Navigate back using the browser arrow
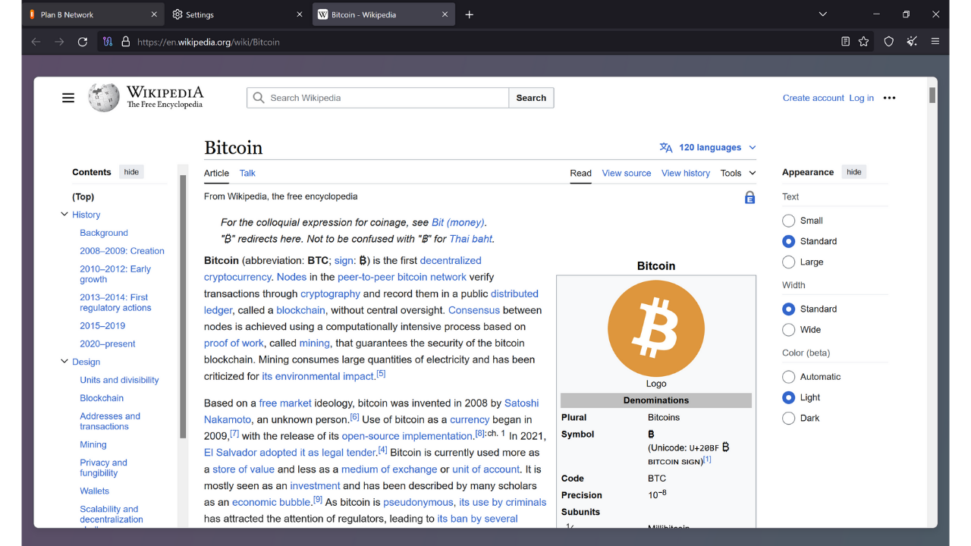 pyautogui.click(x=36, y=42)
